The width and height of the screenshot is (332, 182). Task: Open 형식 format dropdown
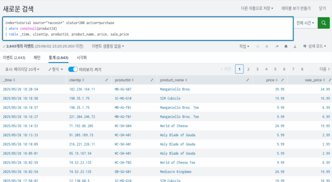click(56, 69)
